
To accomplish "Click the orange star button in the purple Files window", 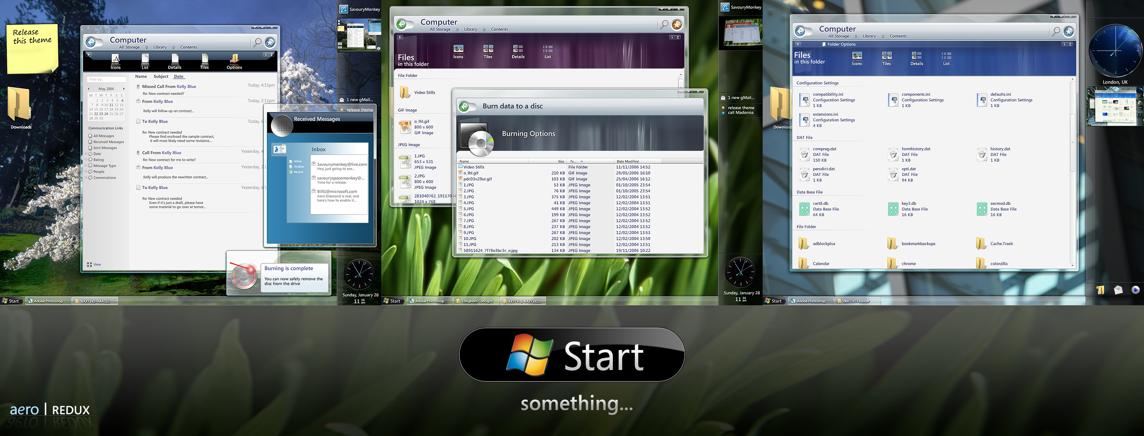I will (x=677, y=24).
